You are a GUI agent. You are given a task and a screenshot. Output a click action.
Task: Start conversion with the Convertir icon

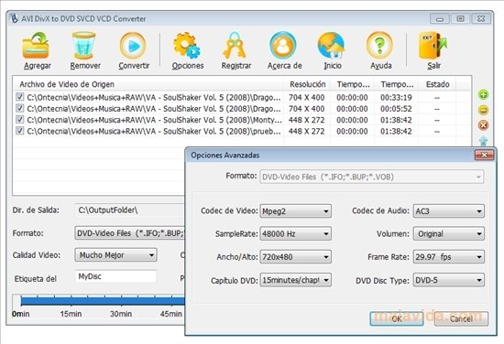click(x=133, y=46)
